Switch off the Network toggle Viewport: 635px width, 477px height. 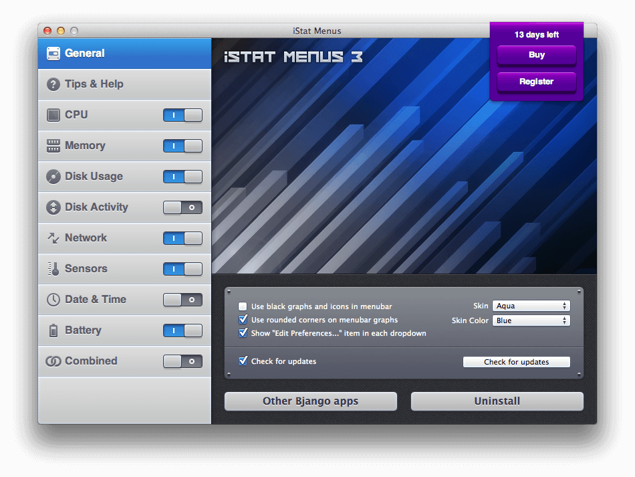tap(182, 238)
